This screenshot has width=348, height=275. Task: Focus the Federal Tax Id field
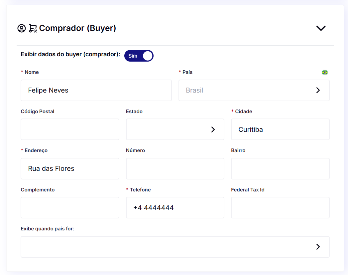point(280,208)
